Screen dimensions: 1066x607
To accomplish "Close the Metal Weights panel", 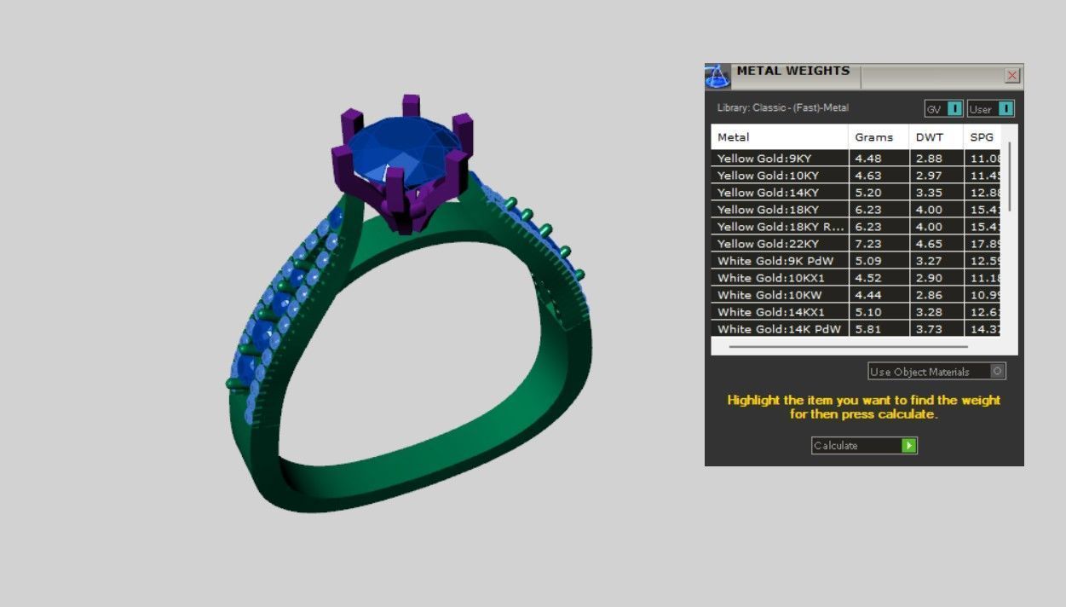I will [1012, 76].
